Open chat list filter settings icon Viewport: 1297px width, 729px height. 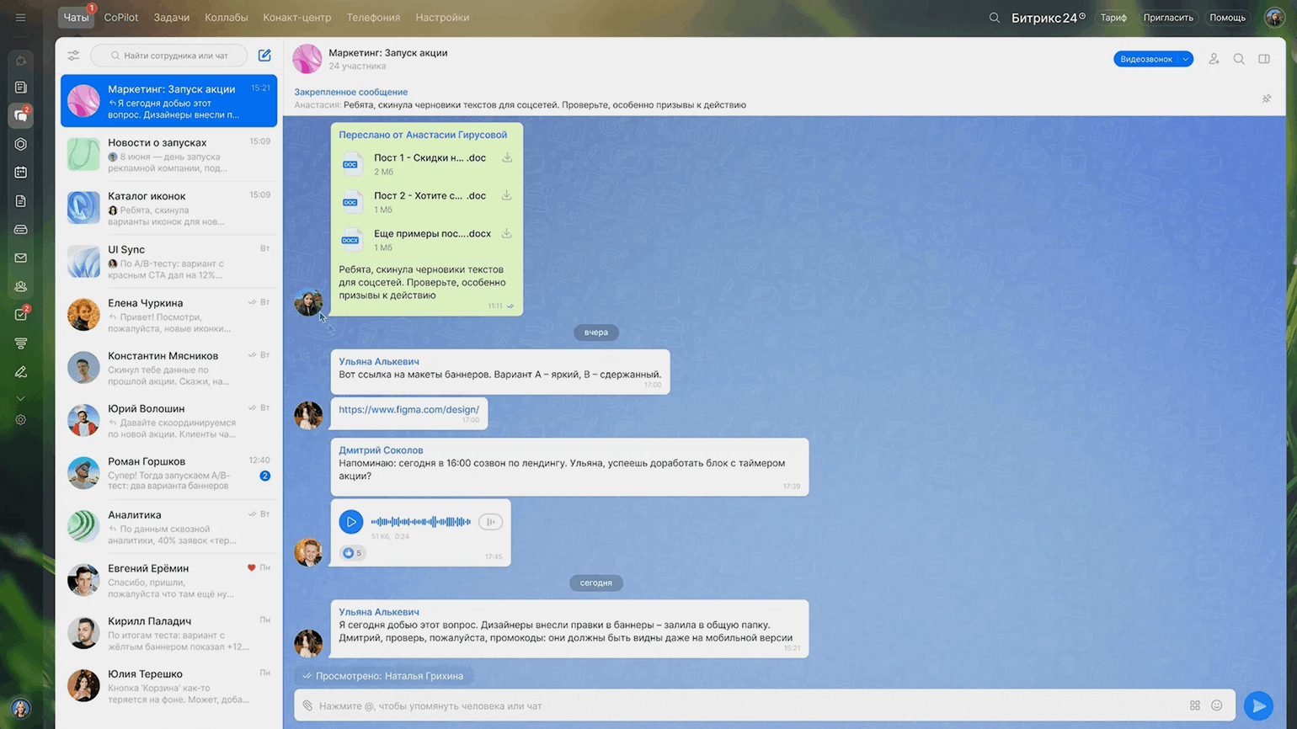pos(73,56)
